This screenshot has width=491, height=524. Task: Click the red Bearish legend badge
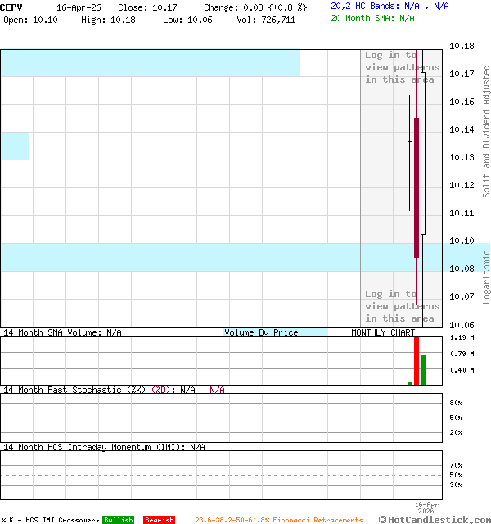(x=159, y=520)
